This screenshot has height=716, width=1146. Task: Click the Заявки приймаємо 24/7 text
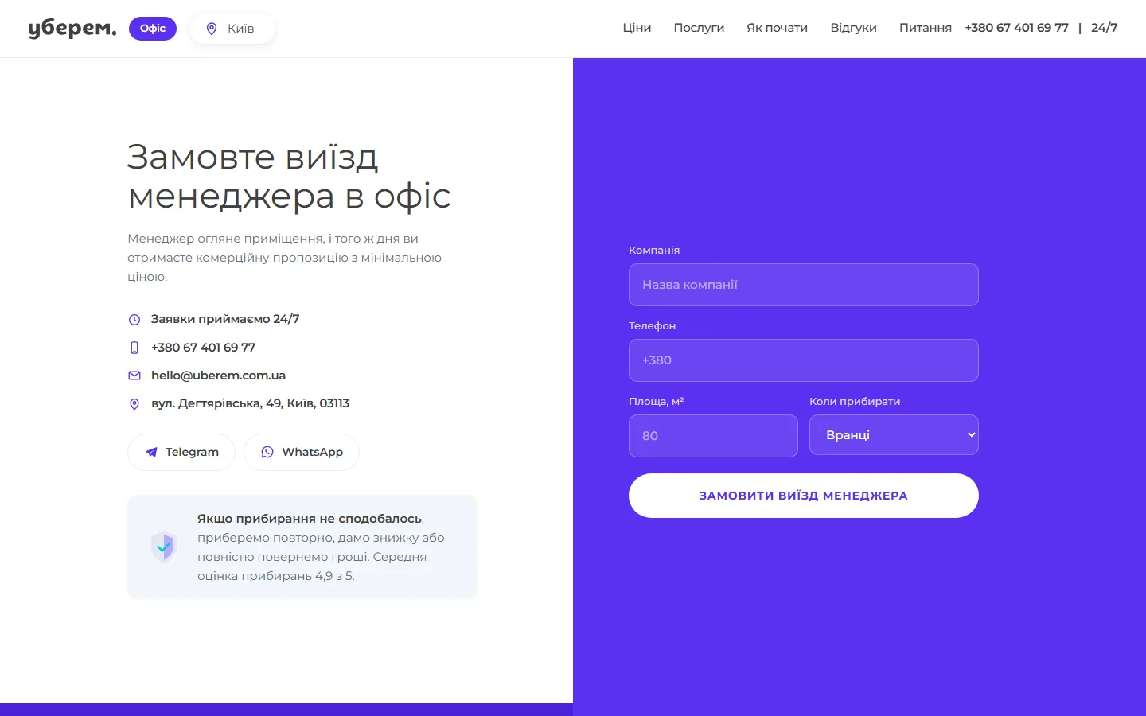225,319
